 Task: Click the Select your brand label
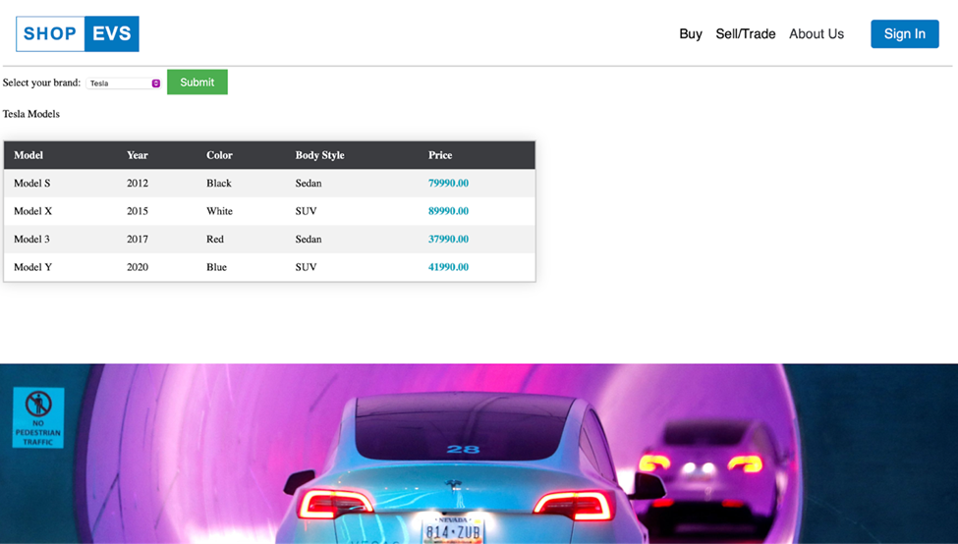[41, 82]
